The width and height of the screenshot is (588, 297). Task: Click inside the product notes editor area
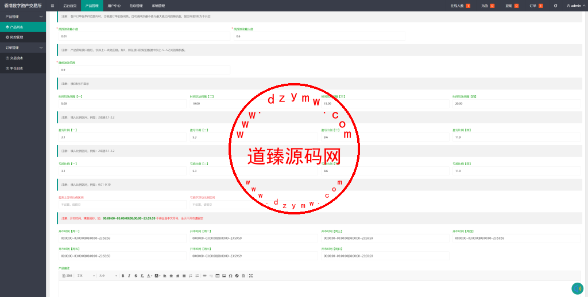[319, 288]
